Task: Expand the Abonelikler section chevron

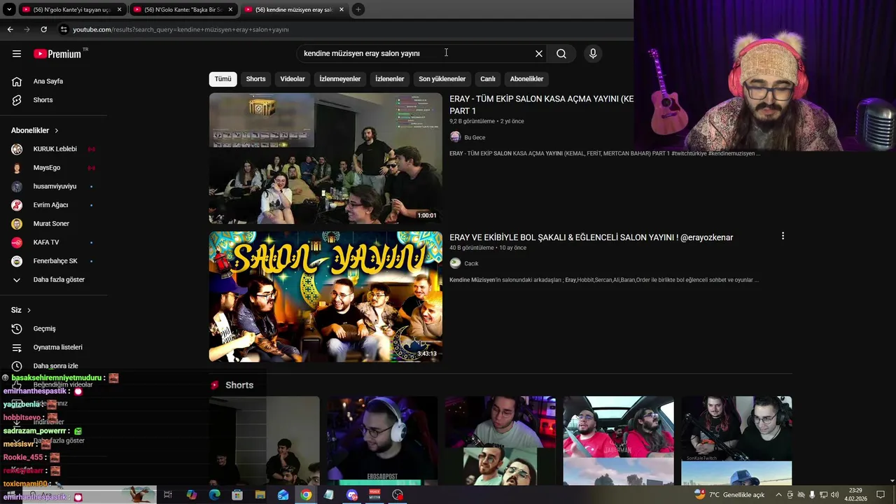Action: [x=57, y=131]
